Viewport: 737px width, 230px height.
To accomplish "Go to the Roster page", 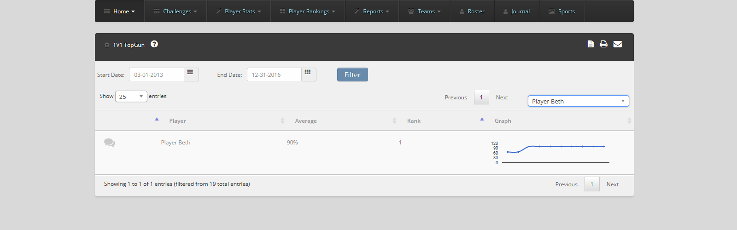I will point(472,11).
